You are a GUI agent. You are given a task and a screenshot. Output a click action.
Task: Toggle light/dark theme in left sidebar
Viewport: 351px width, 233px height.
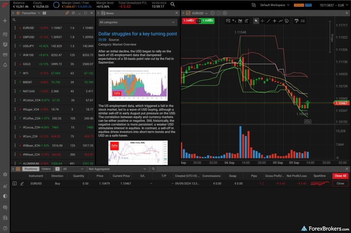pos(5,196)
